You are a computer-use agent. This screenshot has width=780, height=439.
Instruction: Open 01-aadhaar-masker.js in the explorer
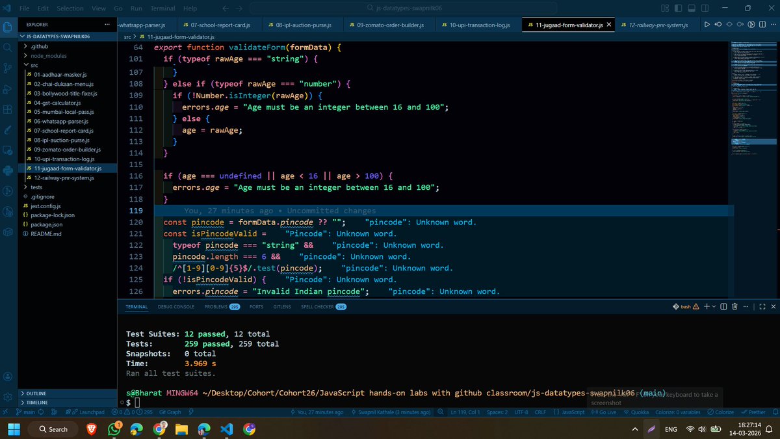click(x=66, y=74)
